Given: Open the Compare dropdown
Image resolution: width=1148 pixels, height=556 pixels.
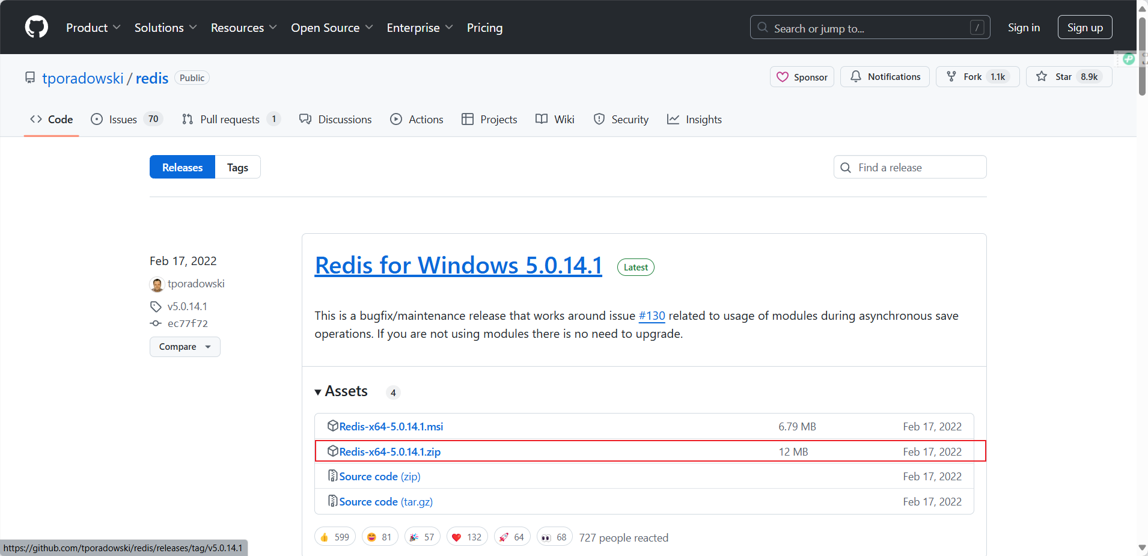Looking at the screenshot, I should click(x=185, y=347).
